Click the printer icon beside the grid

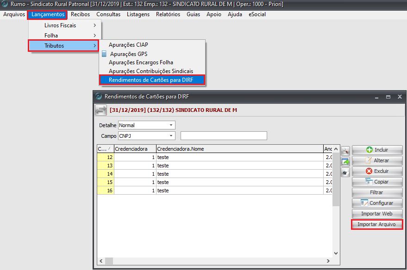pyautogui.click(x=345, y=172)
